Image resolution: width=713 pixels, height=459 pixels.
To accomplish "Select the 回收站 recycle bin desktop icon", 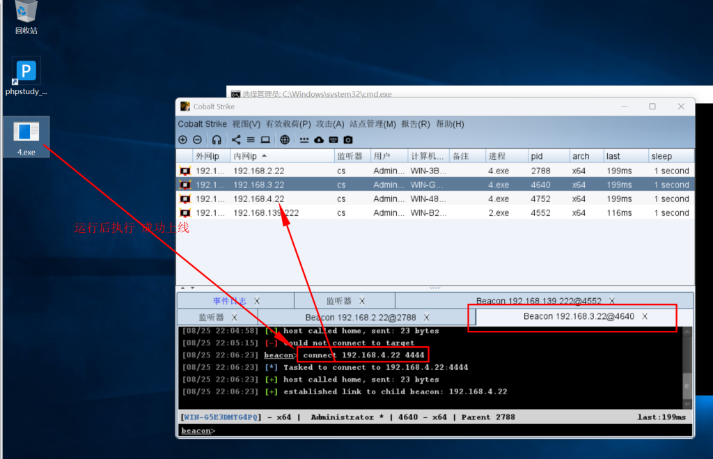I will tap(26, 17).
